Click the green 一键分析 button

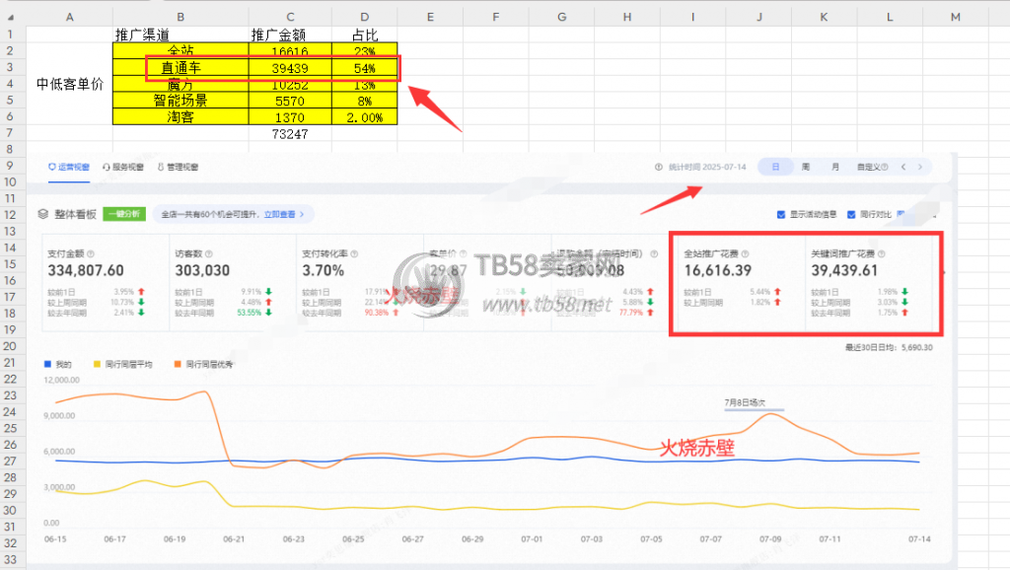123,213
